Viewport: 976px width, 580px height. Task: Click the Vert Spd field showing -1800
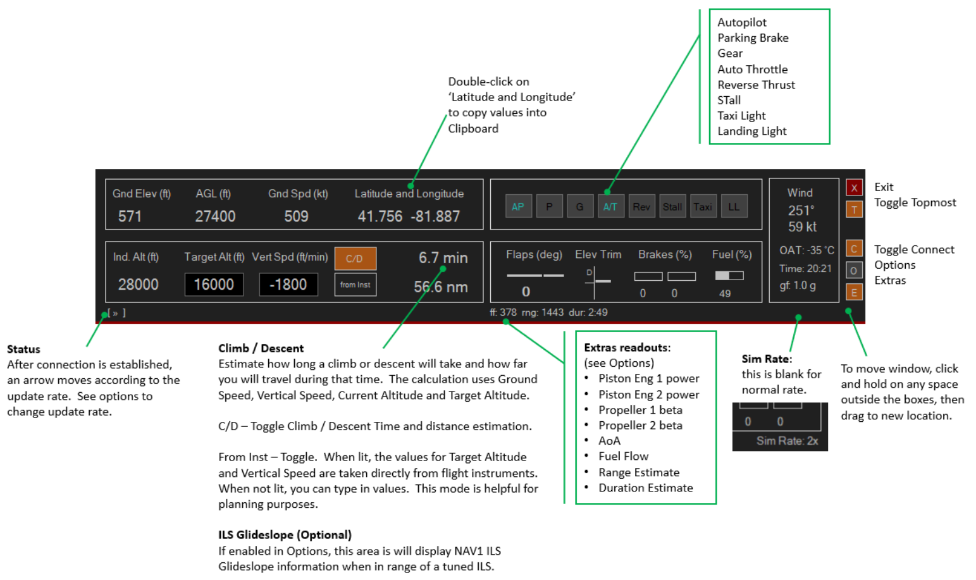click(288, 285)
